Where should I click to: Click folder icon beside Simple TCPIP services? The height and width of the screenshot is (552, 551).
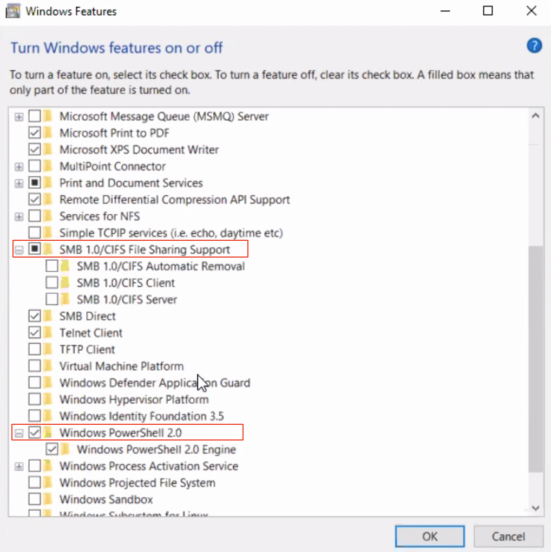(48, 232)
